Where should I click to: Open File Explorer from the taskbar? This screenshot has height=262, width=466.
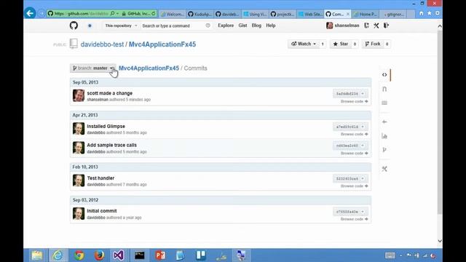[37, 255]
